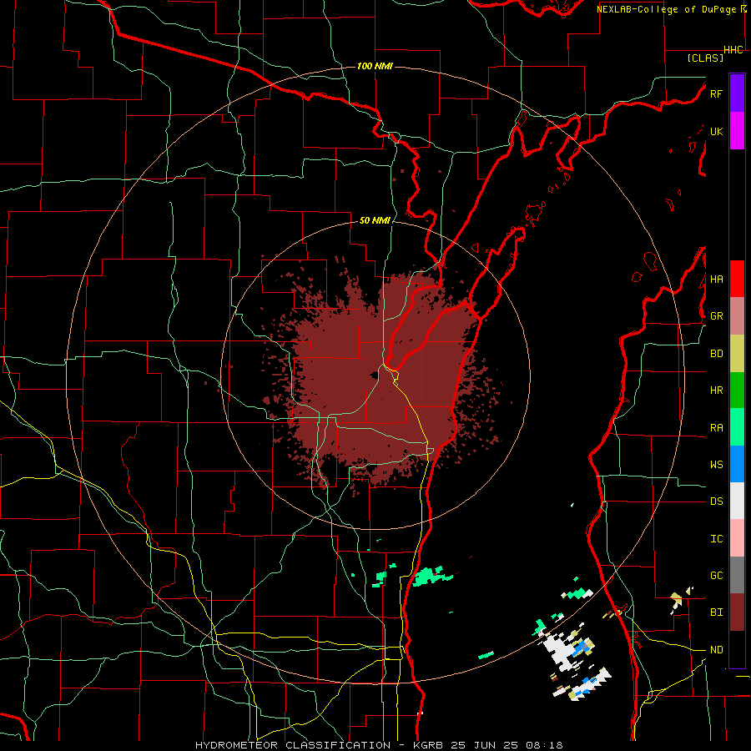Select the GR pink legend color block

(737, 316)
